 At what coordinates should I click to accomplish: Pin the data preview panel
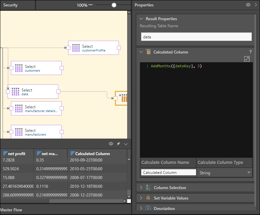pyautogui.click(x=118, y=144)
